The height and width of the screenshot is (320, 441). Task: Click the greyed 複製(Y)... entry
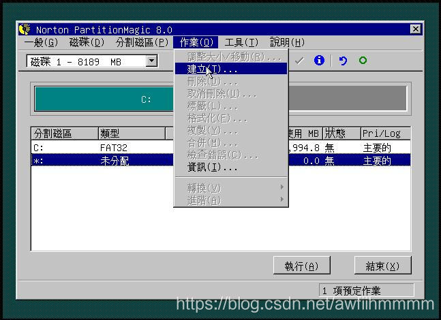pyautogui.click(x=231, y=131)
